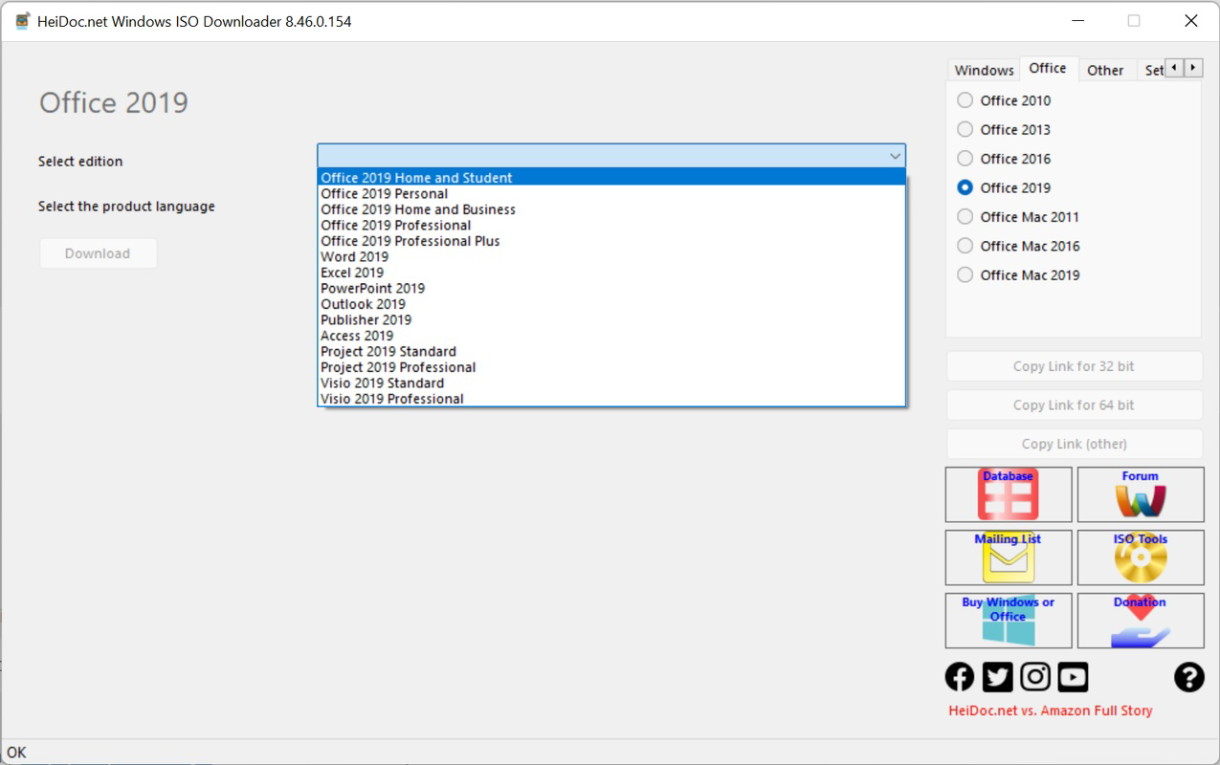The image size is (1220, 765).
Task: Click the help question mark icon
Action: click(x=1188, y=677)
